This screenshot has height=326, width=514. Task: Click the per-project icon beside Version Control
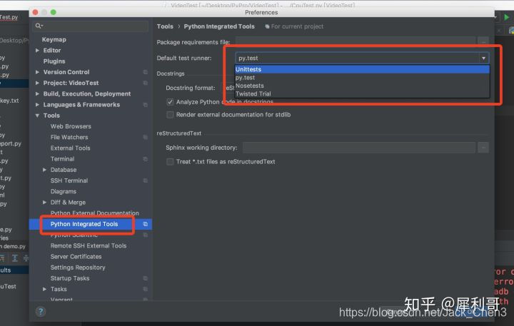145,72
